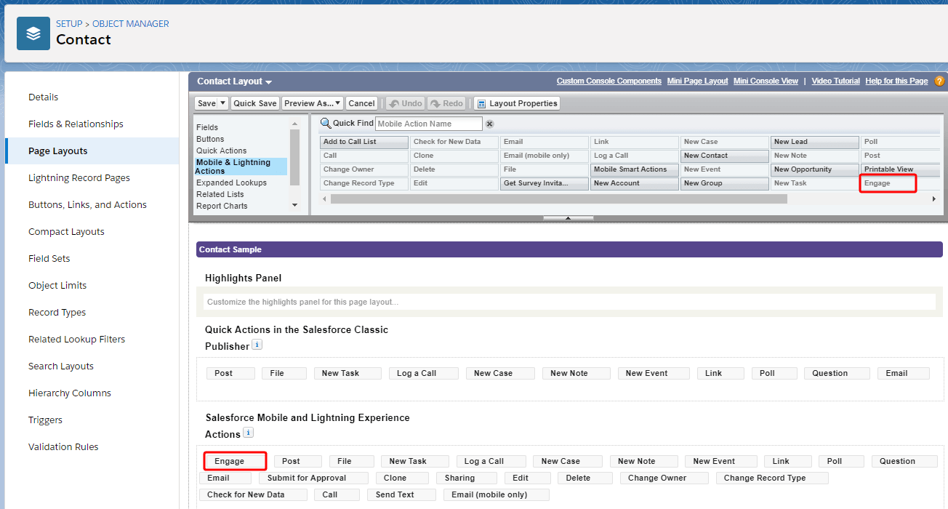The height and width of the screenshot is (509, 948).
Task: Open the Video Tutorial link
Action: (x=835, y=81)
